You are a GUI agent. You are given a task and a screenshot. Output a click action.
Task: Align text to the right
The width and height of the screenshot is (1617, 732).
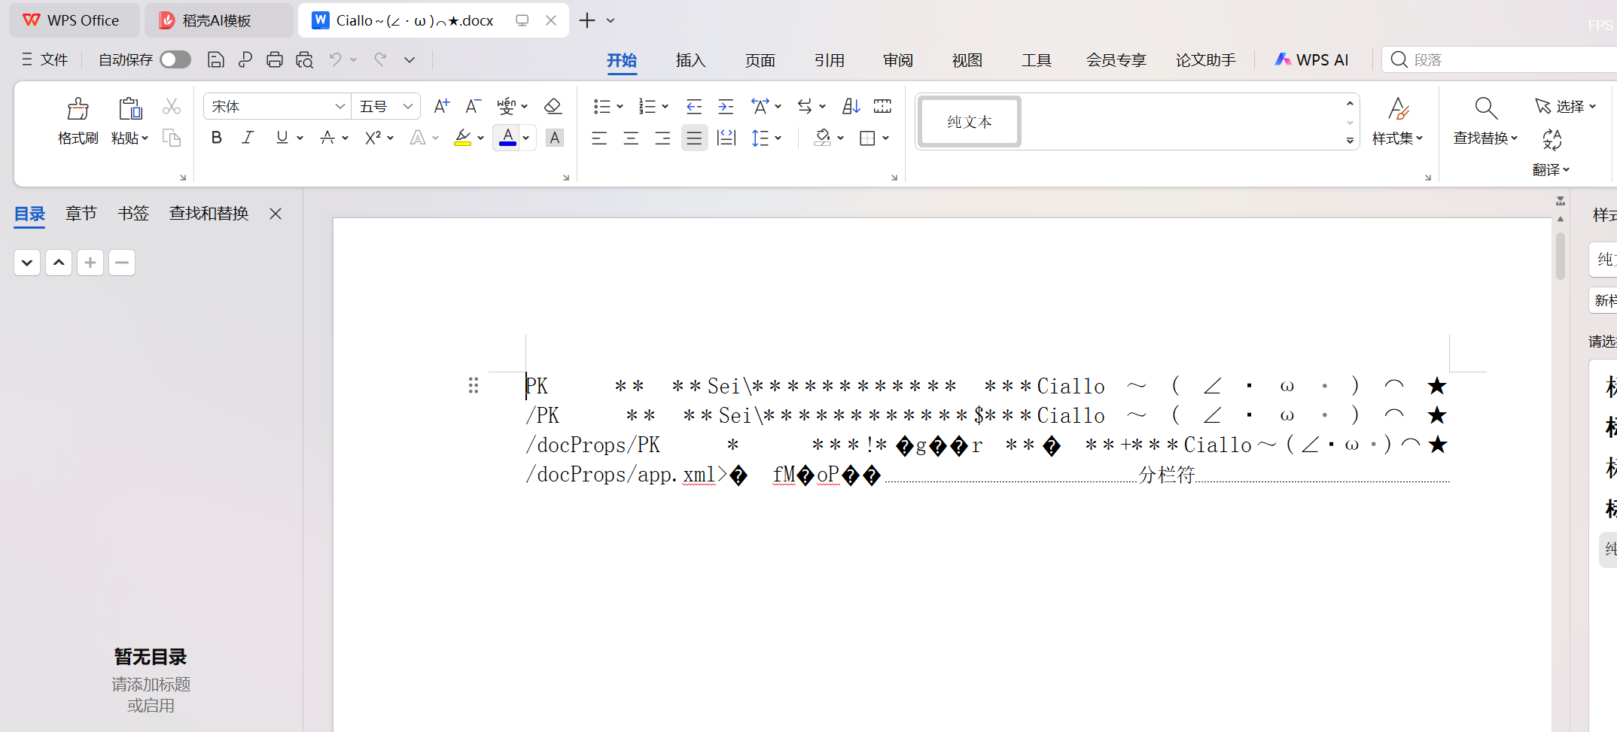[x=662, y=138]
